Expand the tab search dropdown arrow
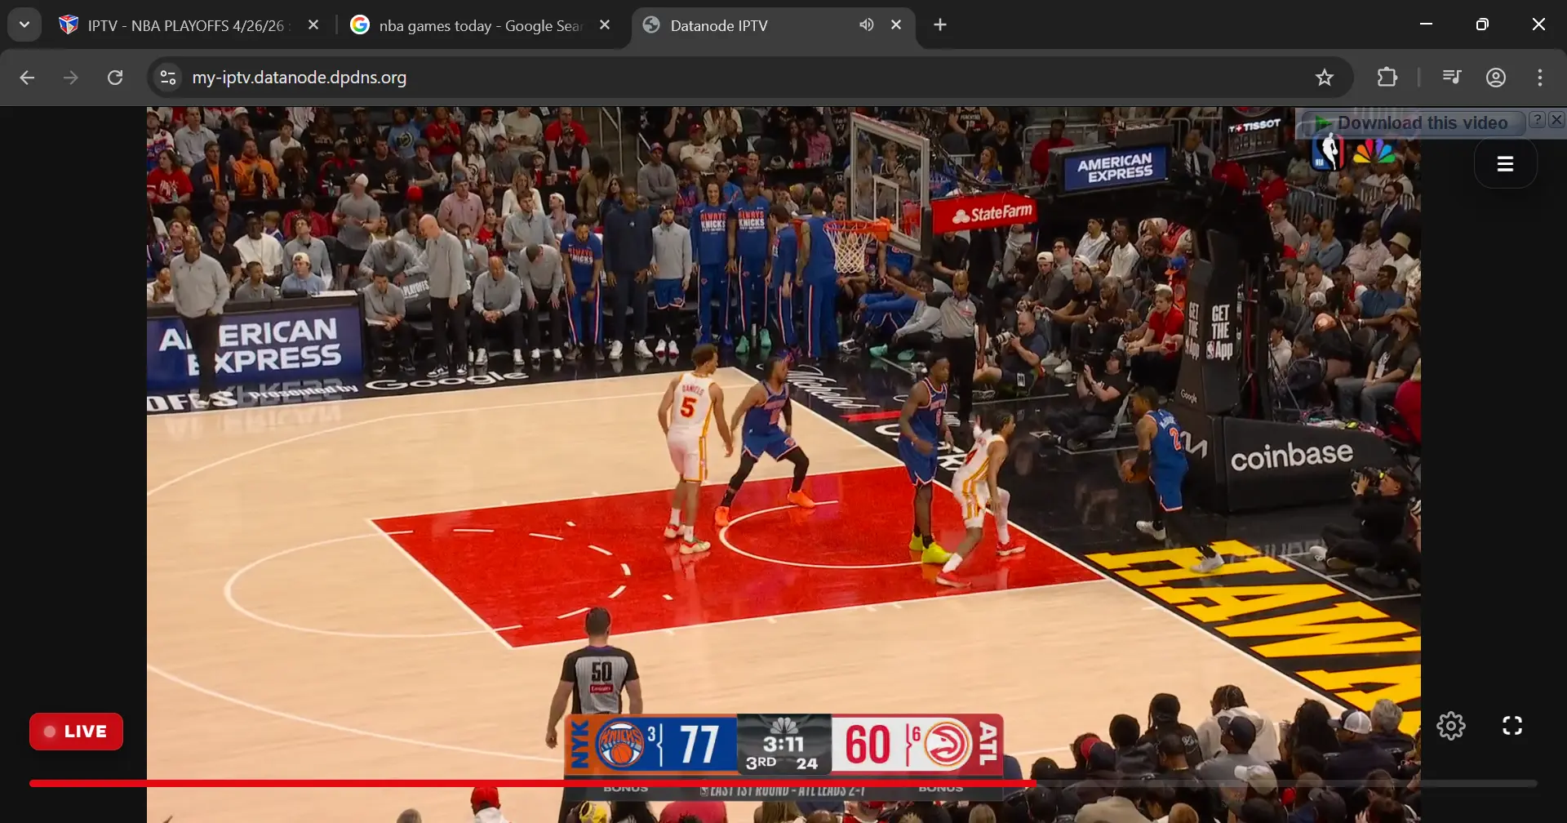Viewport: 1567px width, 823px height. 24,24
